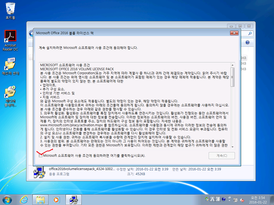Click the license text scrollbar up arrow
Image resolution: width=274 pixels, height=205 pixels.
[233, 65]
